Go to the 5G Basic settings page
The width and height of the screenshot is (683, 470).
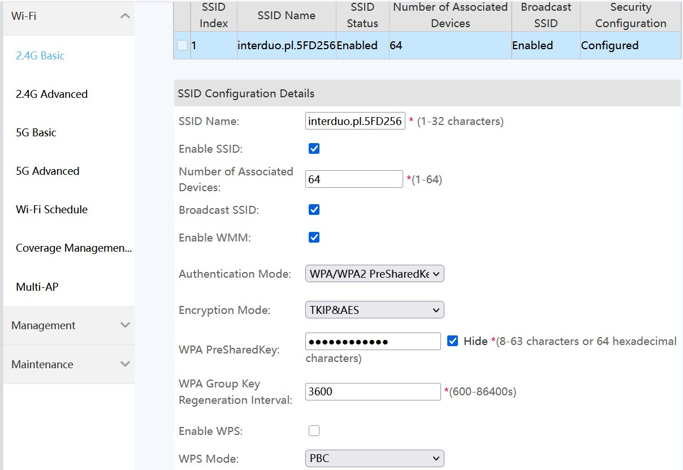35,132
